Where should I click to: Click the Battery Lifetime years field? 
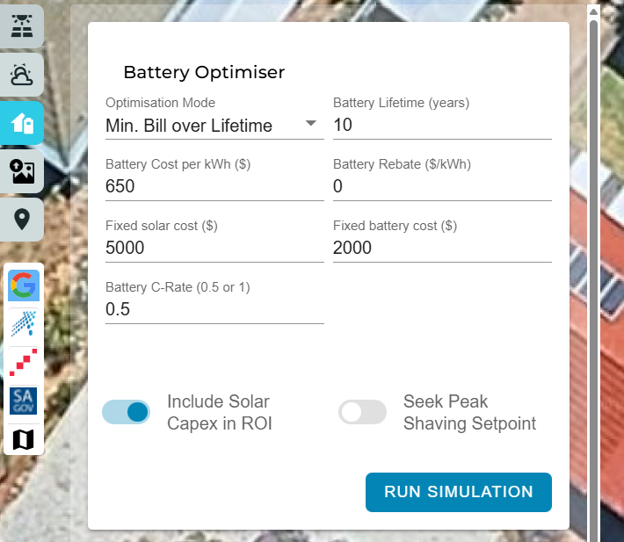point(441,126)
